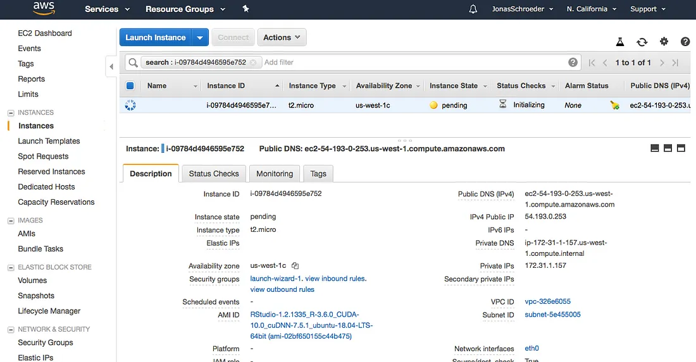
Task: Open the vpc-326e6055 VPC link
Action: click(x=548, y=301)
